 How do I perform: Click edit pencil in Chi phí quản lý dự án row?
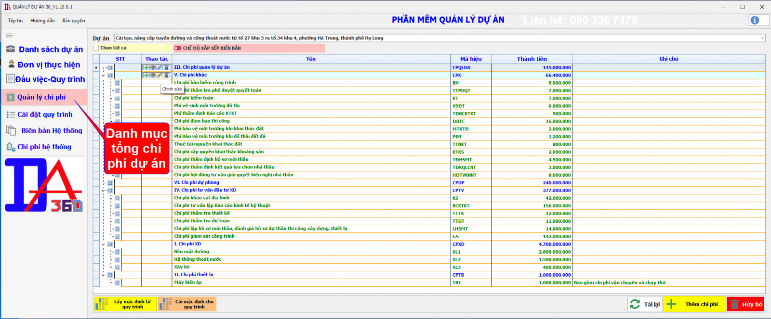(x=160, y=67)
